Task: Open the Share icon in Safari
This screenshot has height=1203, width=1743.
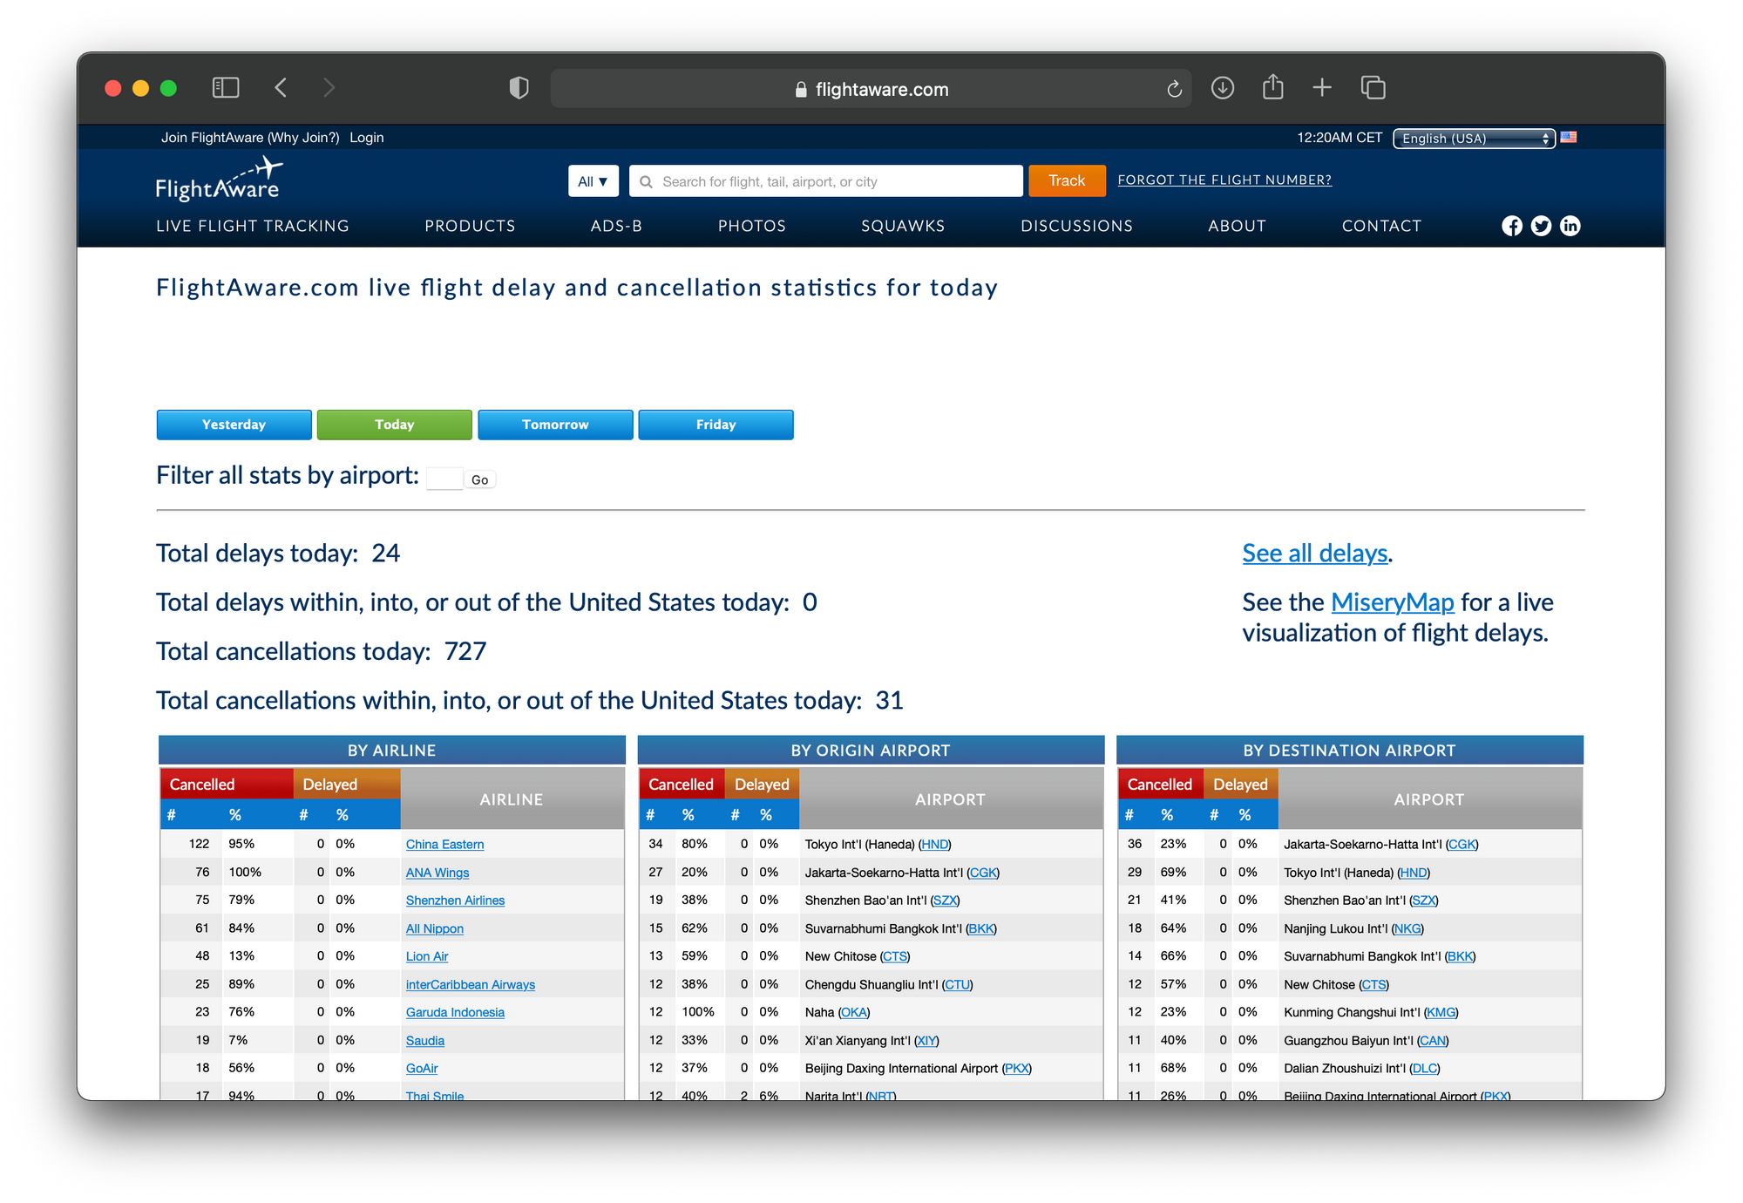Action: tap(1273, 87)
